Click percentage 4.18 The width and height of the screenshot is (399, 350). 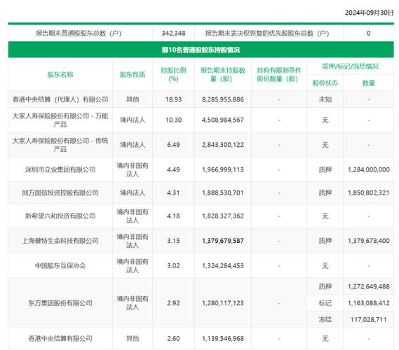[173, 216]
